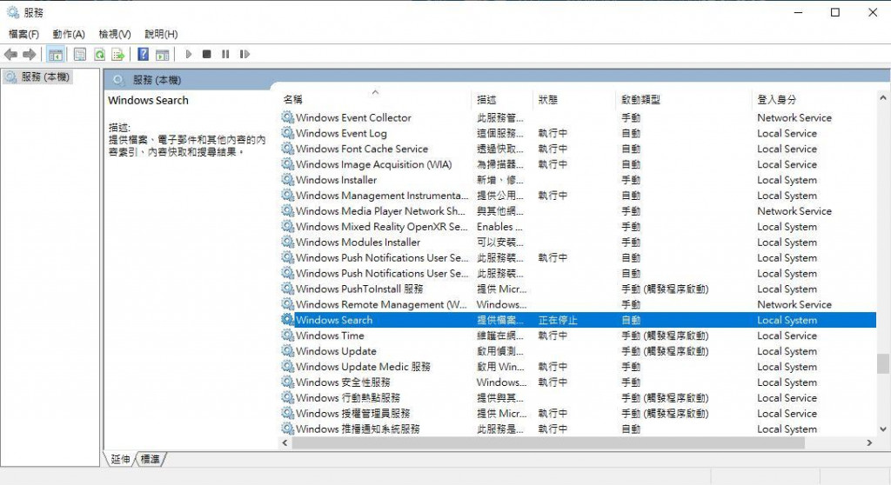Click the vertical scrollbar thumb
The image size is (891, 485).
pyautogui.click(x=882, y=364)
